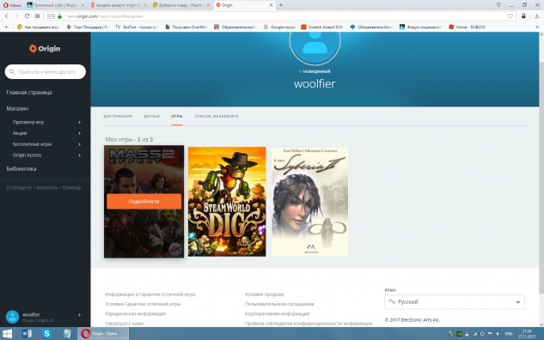
Task: Open Skype from the taskbar
Action: (46, 333)
